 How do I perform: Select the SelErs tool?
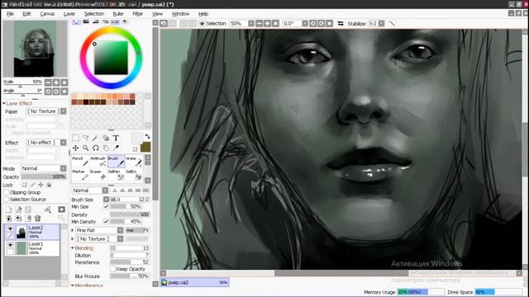point(134,174)
